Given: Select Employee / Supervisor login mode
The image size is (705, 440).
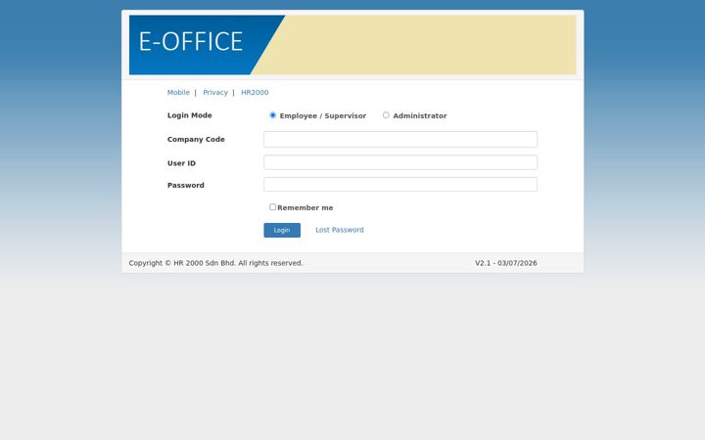Looking at the screenshot, I should click(x=272, y=115).
